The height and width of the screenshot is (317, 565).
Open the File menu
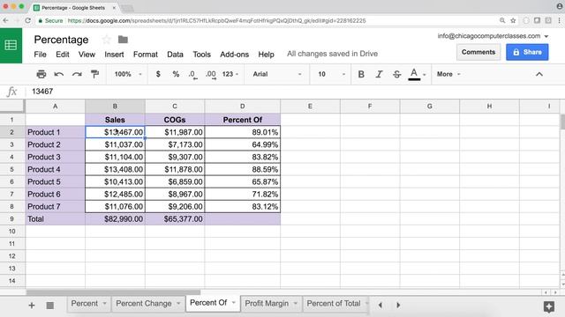40,55
